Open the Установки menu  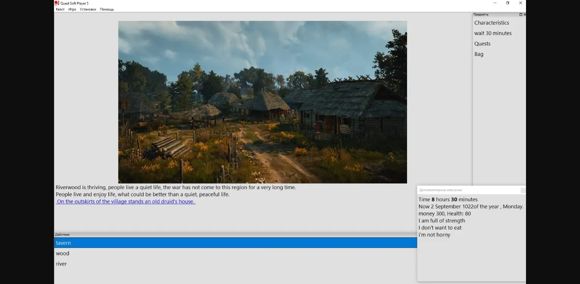(x=88, y=9)
